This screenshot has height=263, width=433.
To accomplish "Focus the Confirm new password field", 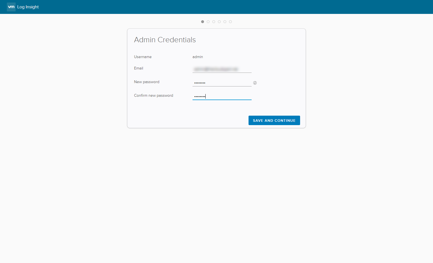I will pyautogui.click(x=222, y=96).
